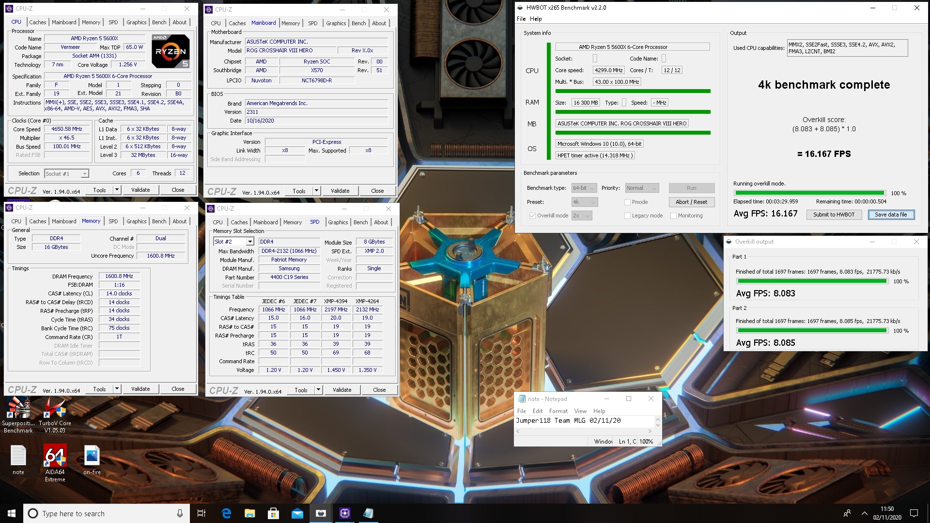Switch to About tab in CPU-Z Memory window

pos(179,221)
